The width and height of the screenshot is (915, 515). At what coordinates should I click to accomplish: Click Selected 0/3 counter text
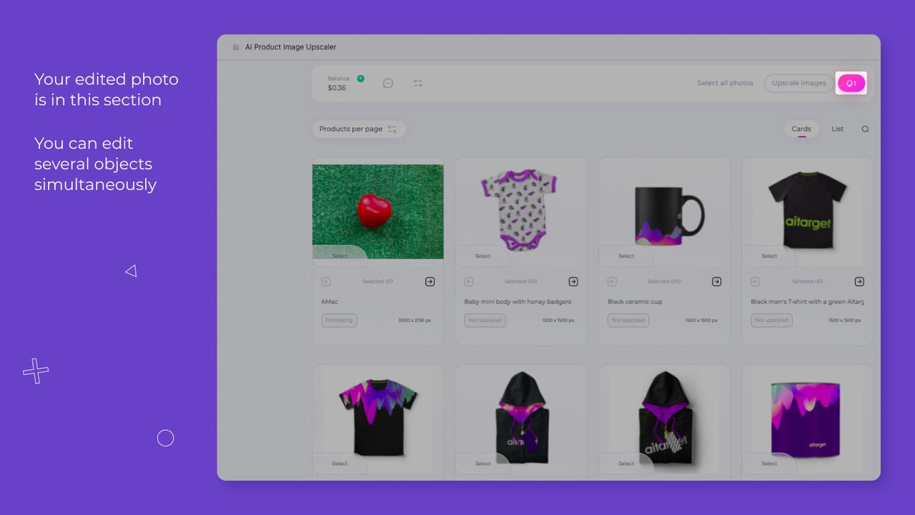pyautogui.click(x=807, y=282)
